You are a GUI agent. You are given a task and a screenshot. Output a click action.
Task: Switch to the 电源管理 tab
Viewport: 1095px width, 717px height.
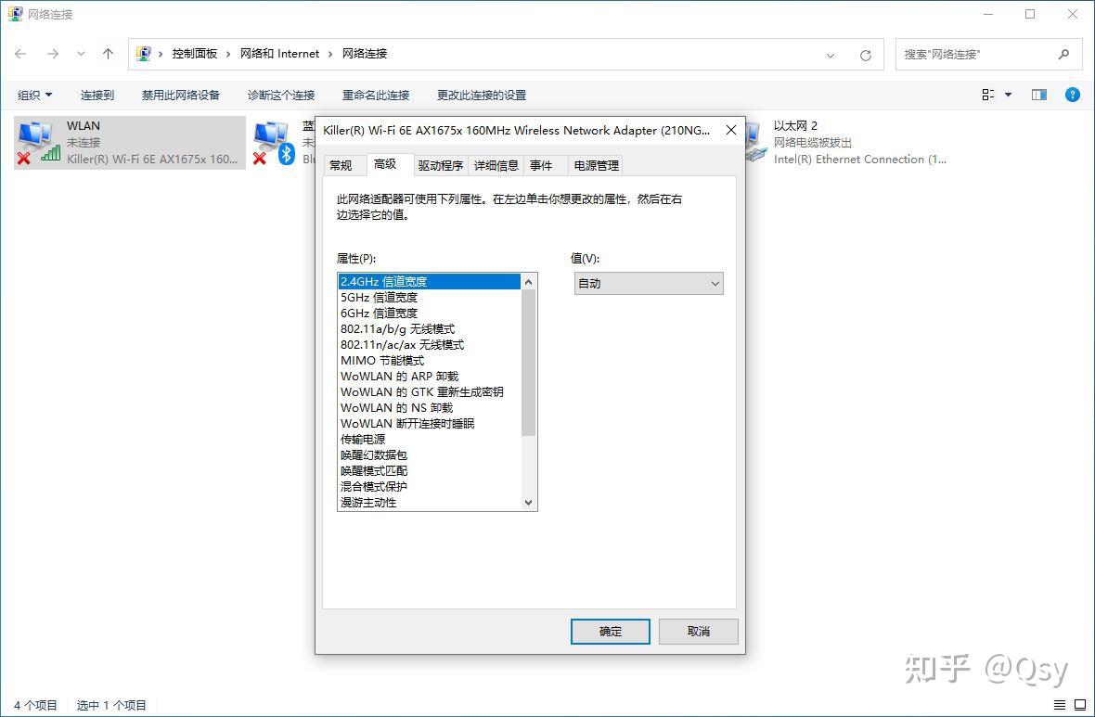click(x=595, y=165)
